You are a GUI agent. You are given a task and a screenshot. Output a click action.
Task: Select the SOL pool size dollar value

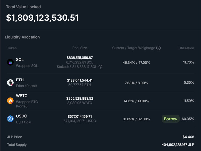click(x=80, y=58)
